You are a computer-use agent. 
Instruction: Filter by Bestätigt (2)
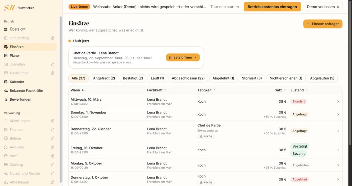(133, 78)
